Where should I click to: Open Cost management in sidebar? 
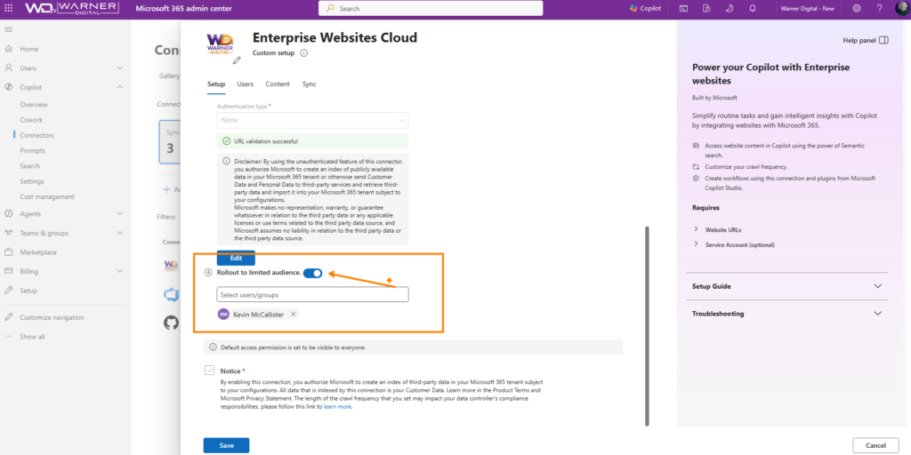[x=47, y=196]
